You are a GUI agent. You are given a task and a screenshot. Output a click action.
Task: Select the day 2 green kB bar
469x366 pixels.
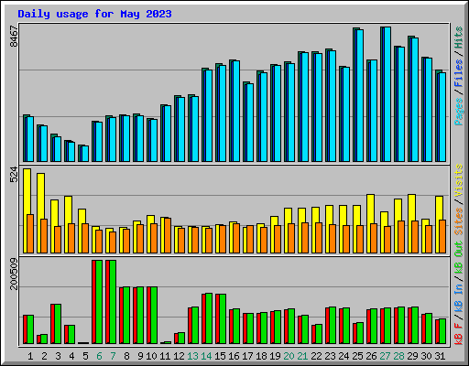pyautogui.click(x=44, y=339)
